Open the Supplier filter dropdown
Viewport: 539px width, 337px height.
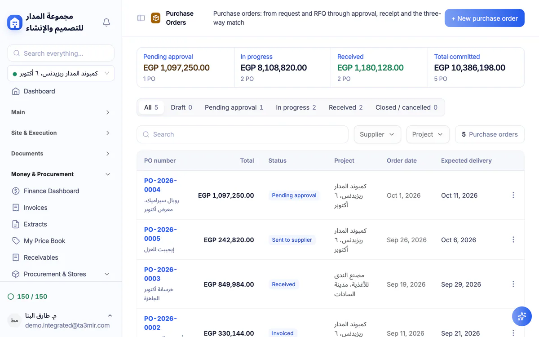click(x=377, y=134)
